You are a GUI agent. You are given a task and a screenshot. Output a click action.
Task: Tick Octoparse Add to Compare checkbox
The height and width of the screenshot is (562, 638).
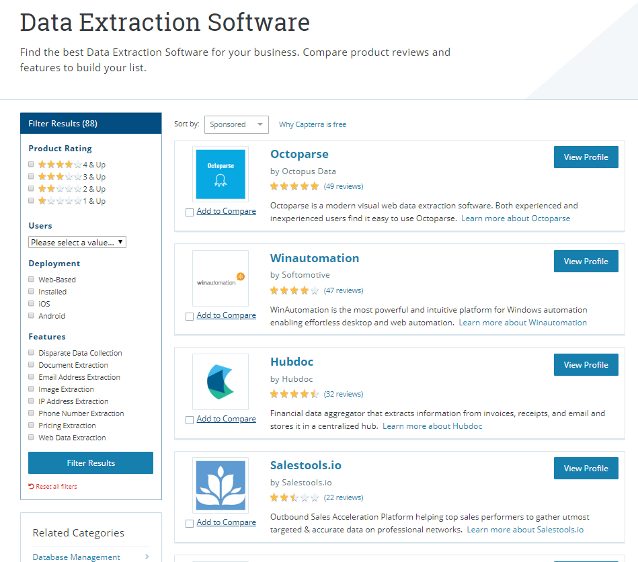click(189, 212)
